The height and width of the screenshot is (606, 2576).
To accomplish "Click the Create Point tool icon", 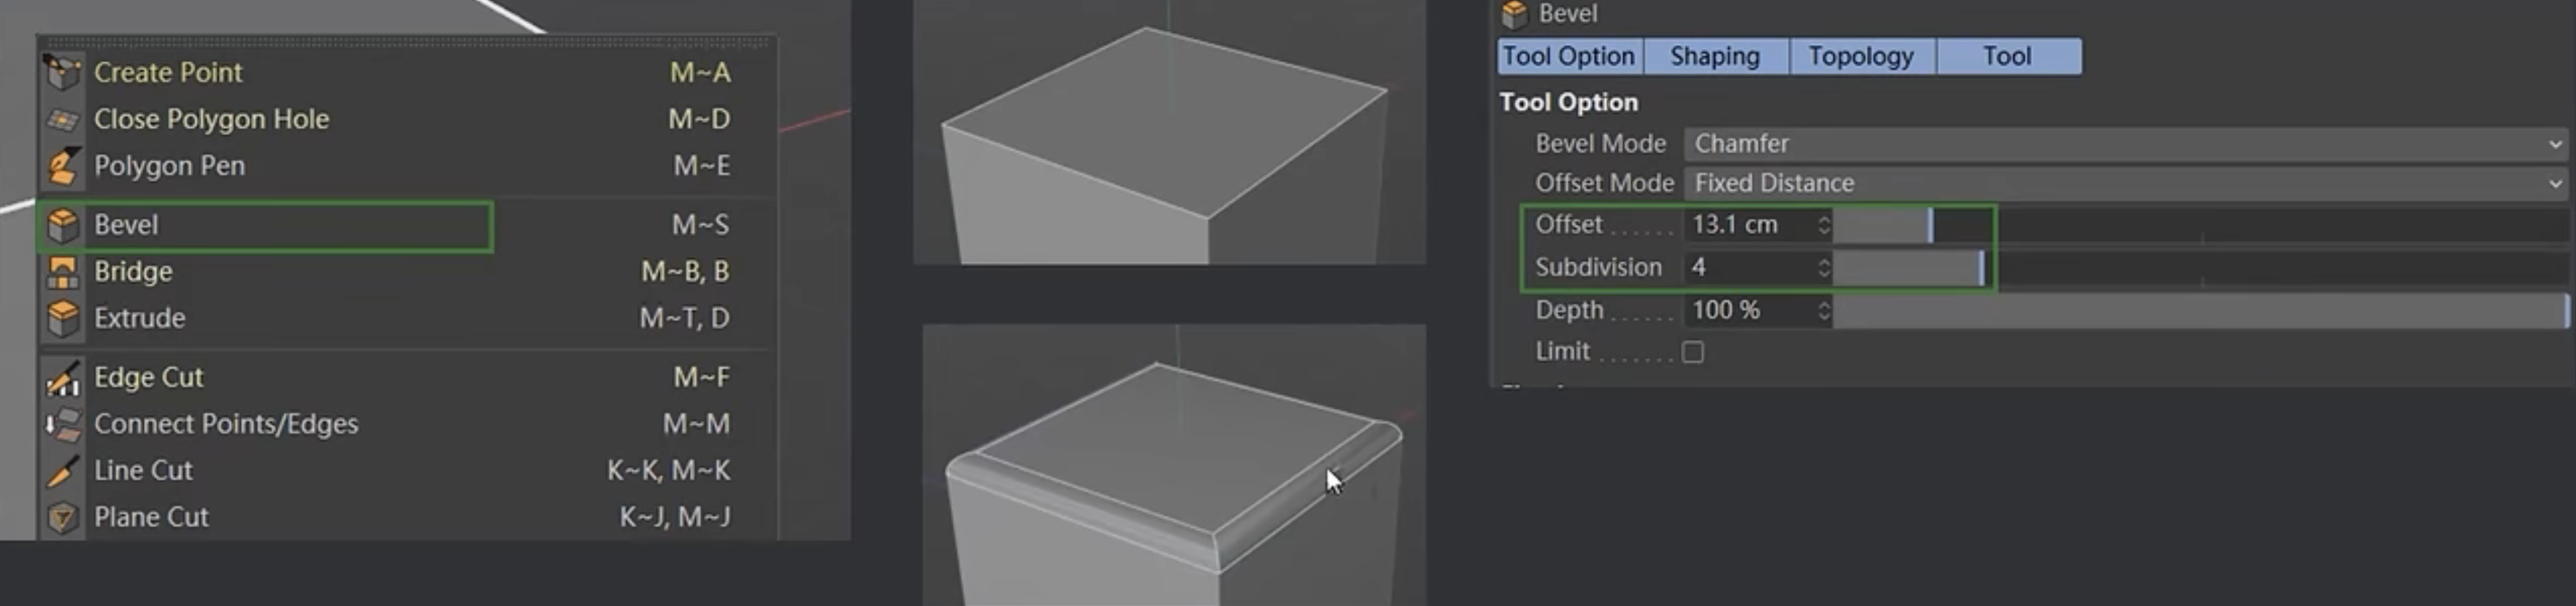I will point(63,72).
